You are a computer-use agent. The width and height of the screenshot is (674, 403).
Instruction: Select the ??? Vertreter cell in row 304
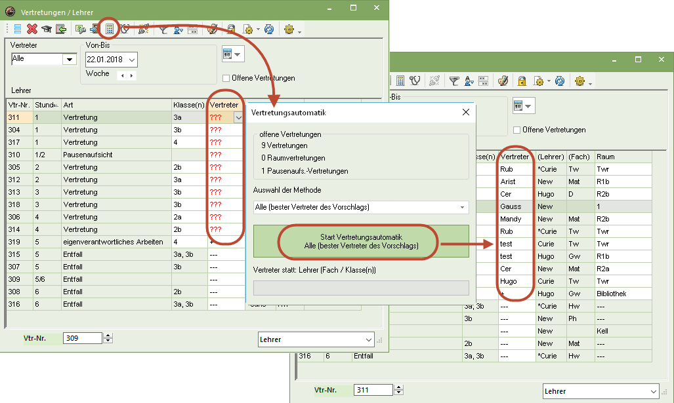coord(226,130)
